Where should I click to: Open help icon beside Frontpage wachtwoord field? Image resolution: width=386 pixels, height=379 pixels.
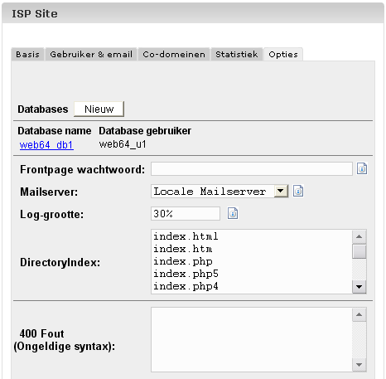[362, 168]
